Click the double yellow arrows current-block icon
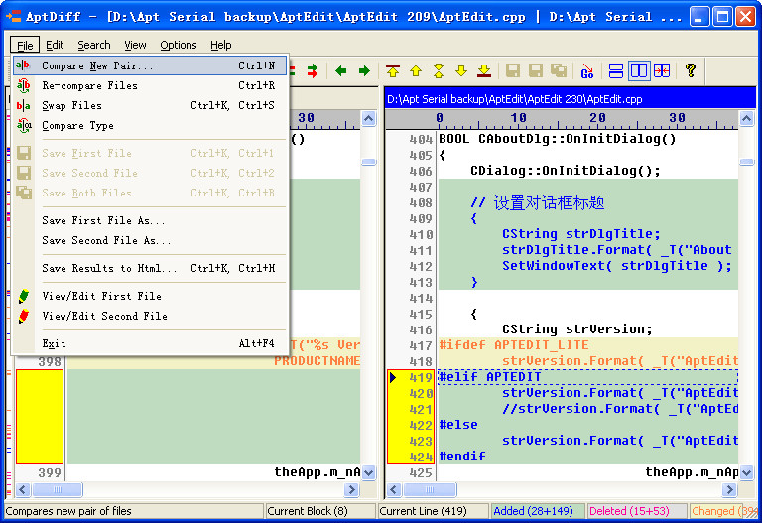The width and height of the screenshot is (762, 523). click(439, 71)
